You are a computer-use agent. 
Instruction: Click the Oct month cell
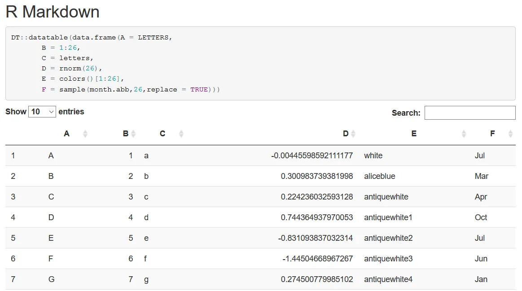tap(481, 217)
